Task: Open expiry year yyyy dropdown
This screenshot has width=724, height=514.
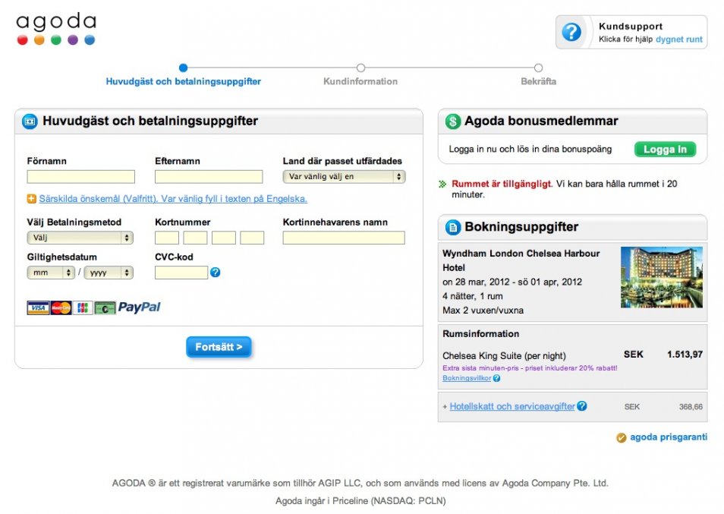Action: point(109,273)
